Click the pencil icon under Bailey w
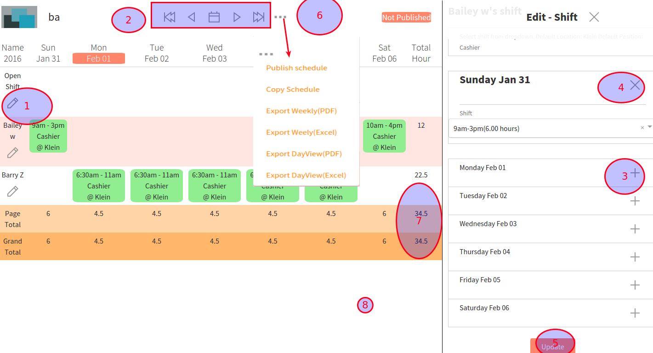The height and width of the screenshot is (353, 653). coord(12,153)
